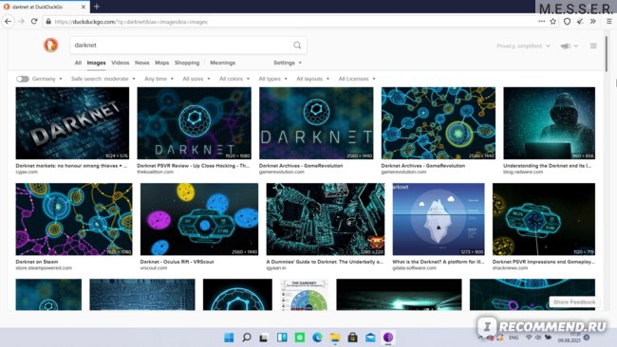Click the search magnifier icon in the search box
This screenshot has height=347, width=617.
pos(297,46)
